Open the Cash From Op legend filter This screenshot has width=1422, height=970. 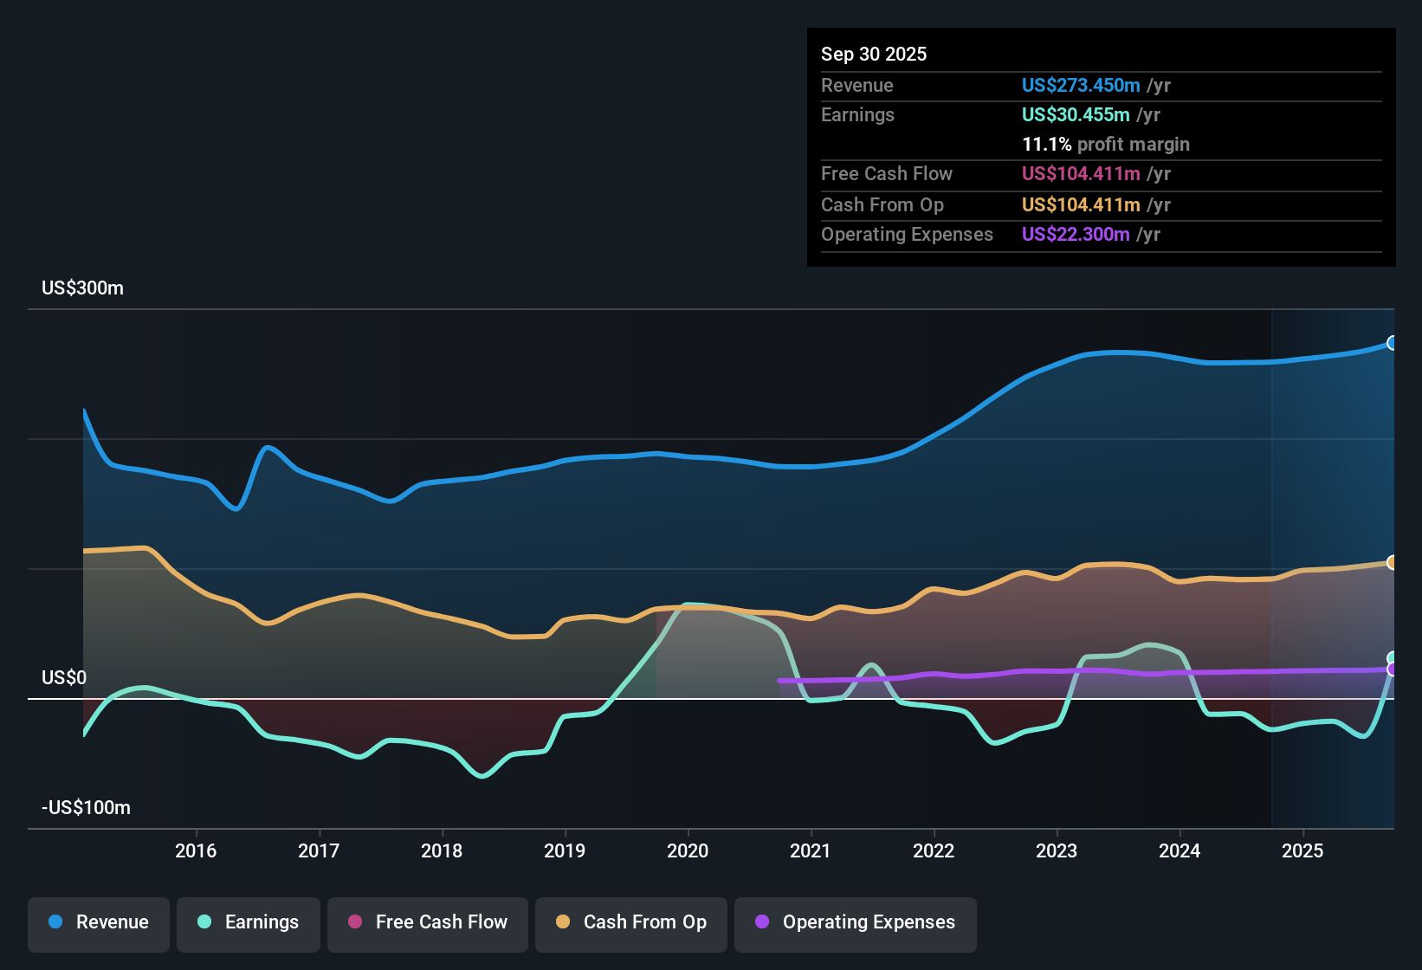click(630, 922)
